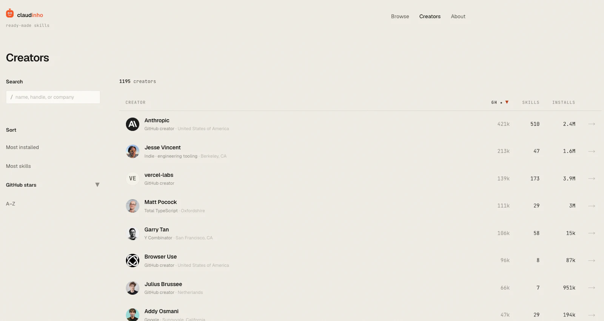Image resolution: width=604 pixels, height=321 pixels.
Task: Click the arrow in the Anthropic row
Action: coord(592,124)
